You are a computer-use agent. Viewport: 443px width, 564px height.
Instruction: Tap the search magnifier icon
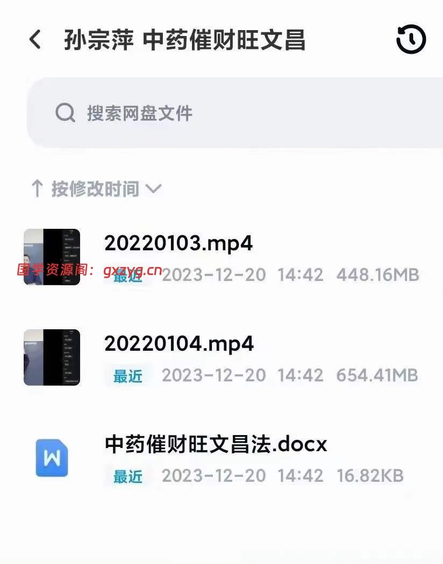tap(66, 113)
